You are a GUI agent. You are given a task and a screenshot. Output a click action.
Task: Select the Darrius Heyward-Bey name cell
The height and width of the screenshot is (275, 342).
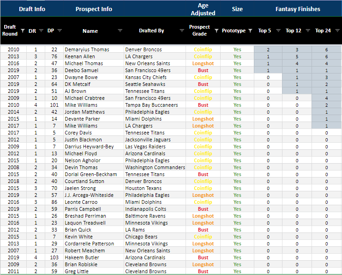point(94,147)
